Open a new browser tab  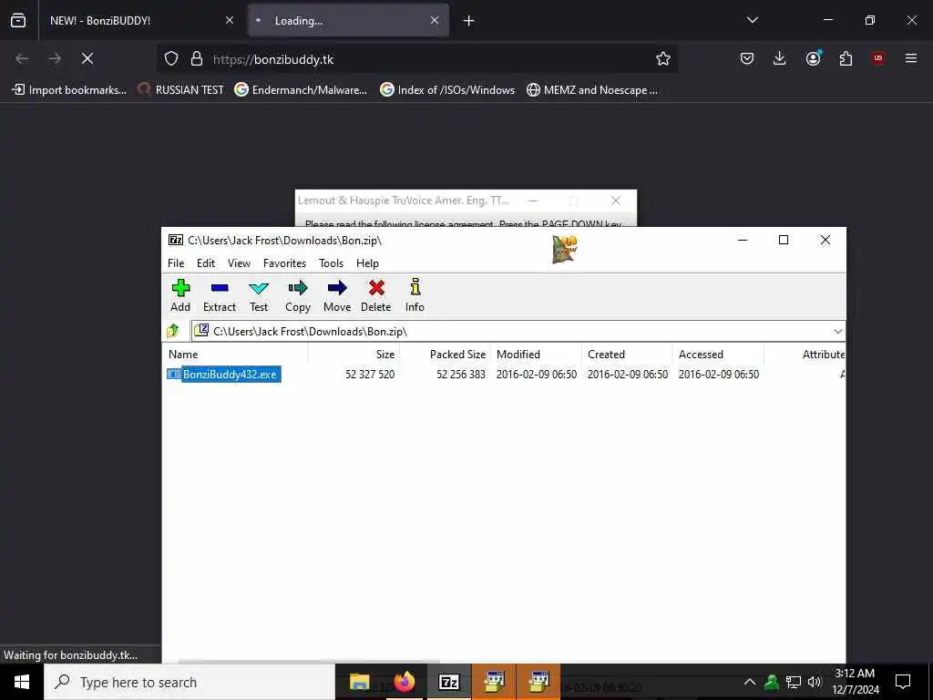point(468,21)
